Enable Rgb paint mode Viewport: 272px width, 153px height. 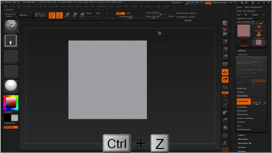pos(98,13)
